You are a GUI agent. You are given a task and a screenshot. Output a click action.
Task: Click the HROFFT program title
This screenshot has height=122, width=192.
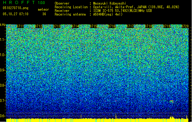[x=19, y=2]
